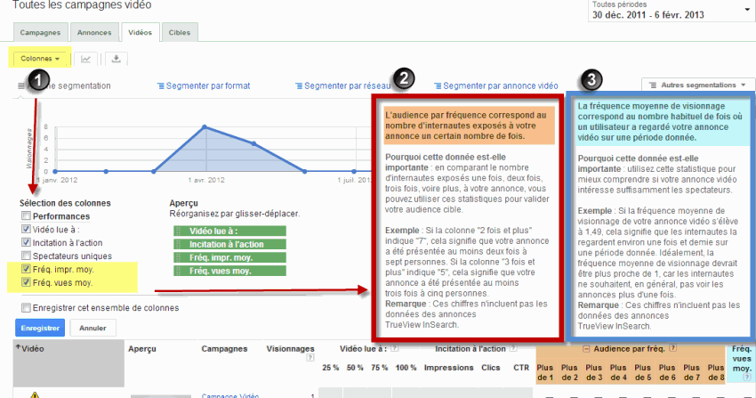This screenshot has height=398, width=756.
Task: Click the download report icon
Action: coord(117,59)
